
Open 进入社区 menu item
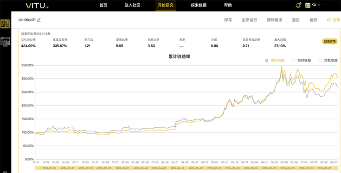[x=132, y=5]
